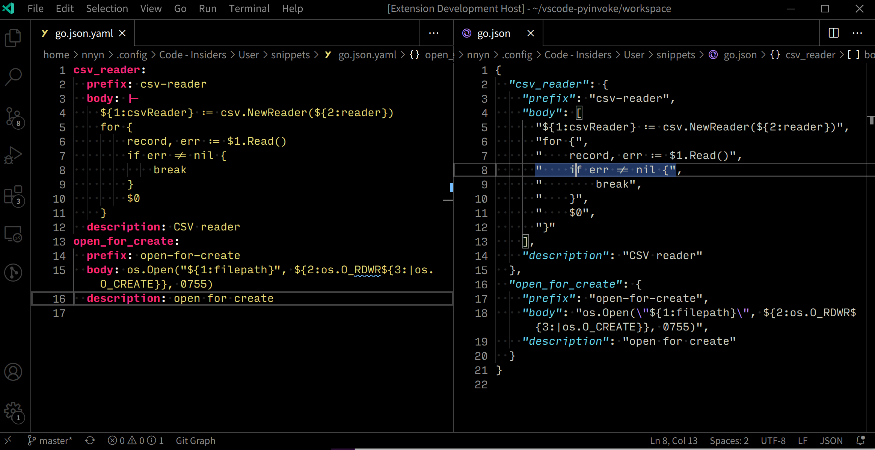Open the Explorer view in activity bar
This screenshot has width=875, height=450.
pyautogui.click(x=14, y=38)
